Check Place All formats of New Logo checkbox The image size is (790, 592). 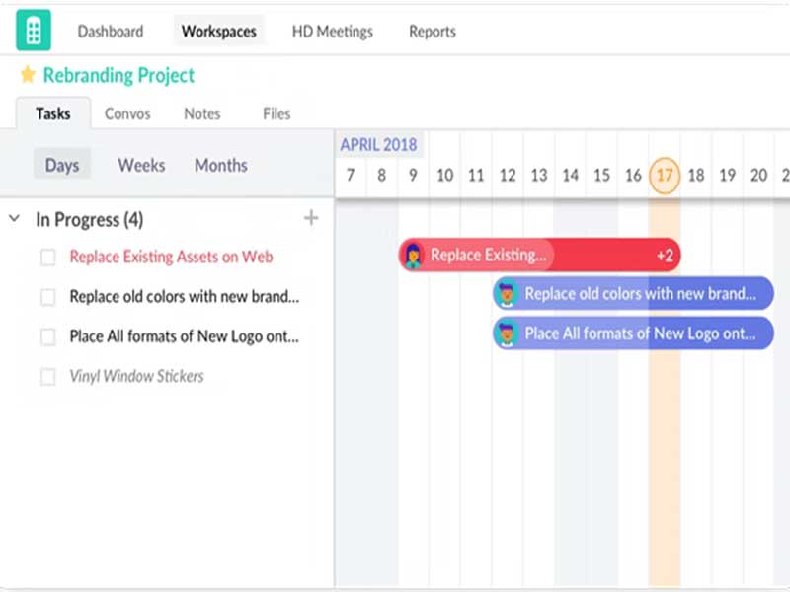click(x=47, y=336)
